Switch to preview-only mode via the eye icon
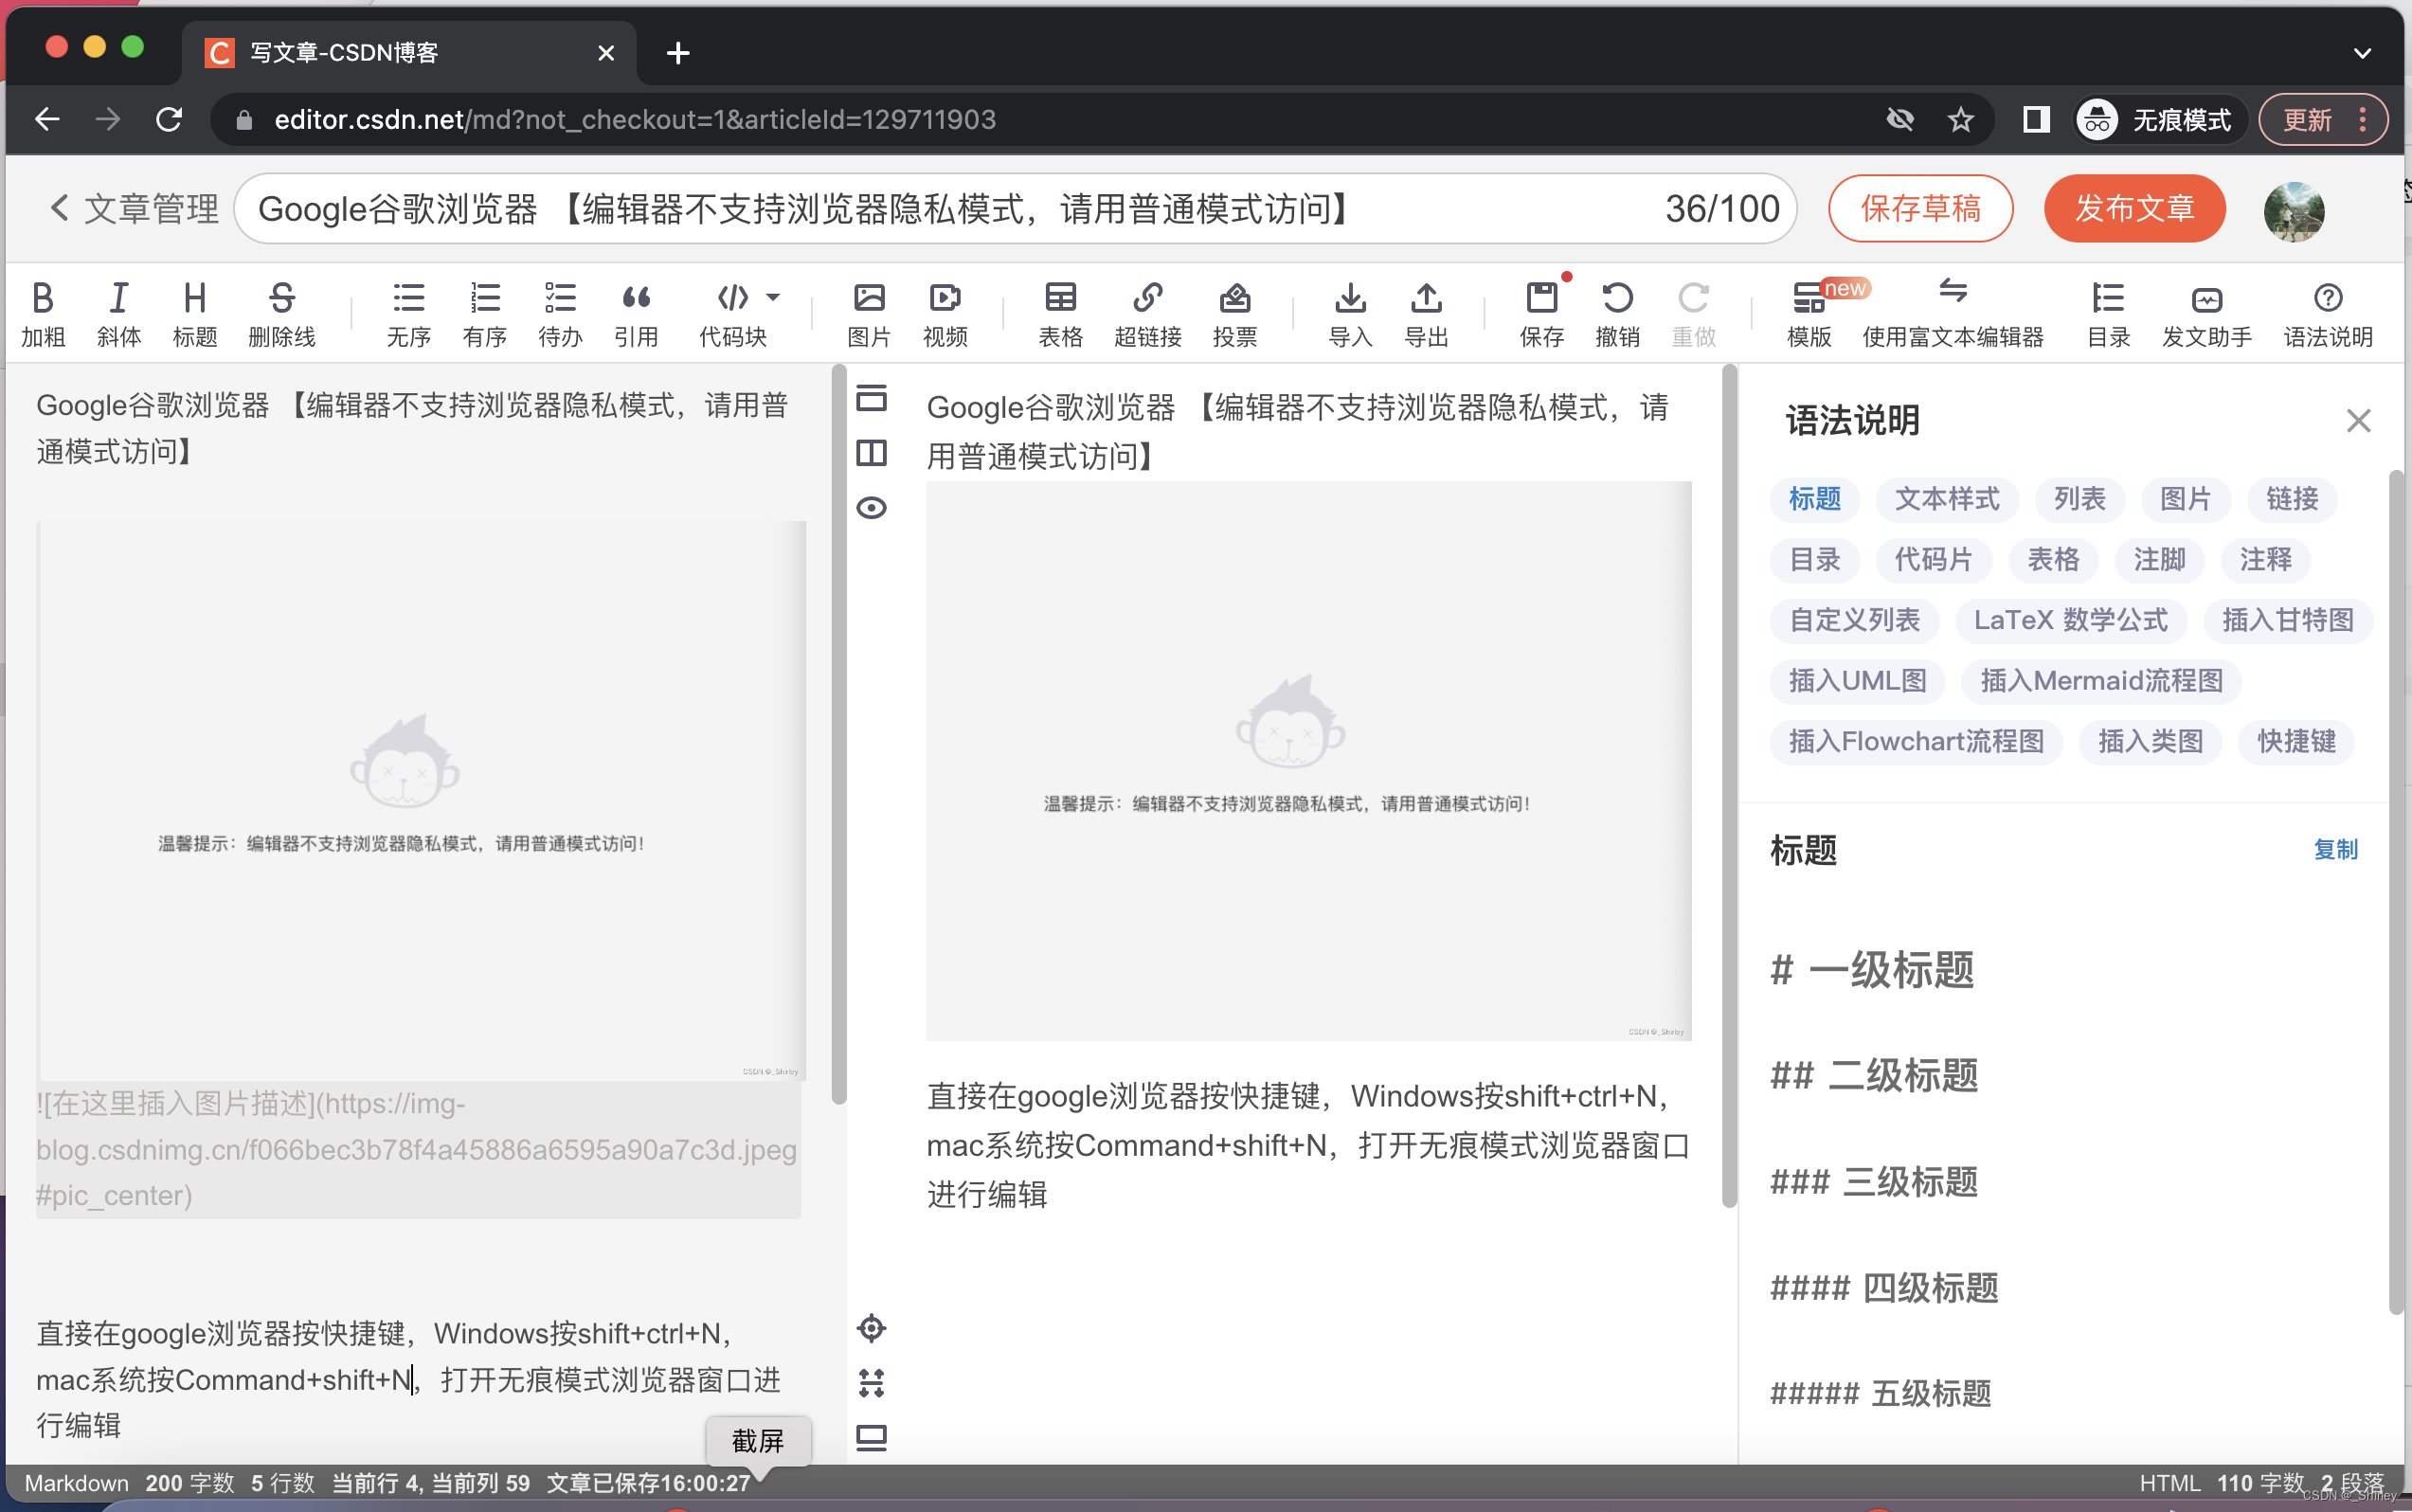 (x=871, y=507)
